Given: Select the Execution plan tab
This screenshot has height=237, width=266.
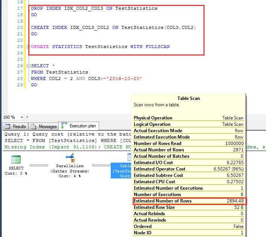Looking at the screenshot, I should tap(79, 126).
